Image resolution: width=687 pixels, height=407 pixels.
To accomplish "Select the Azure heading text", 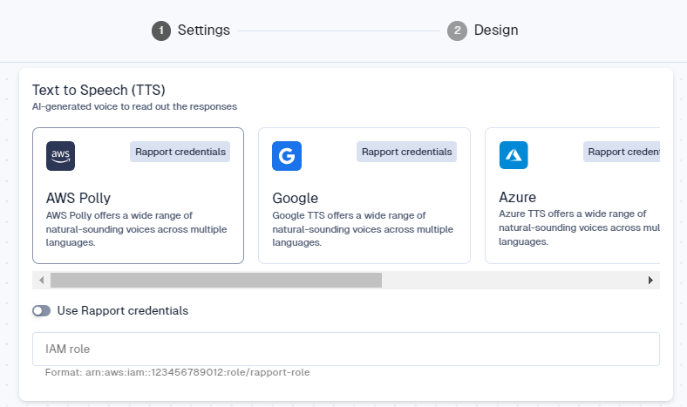I will point(517,198).
